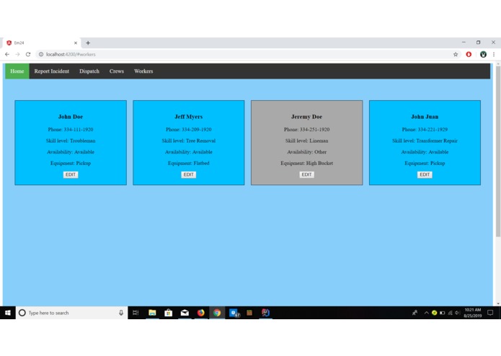Edit Jeff Myers's worker card
The width and height of the screenshot is (501, 356).
tap(189, 174)
